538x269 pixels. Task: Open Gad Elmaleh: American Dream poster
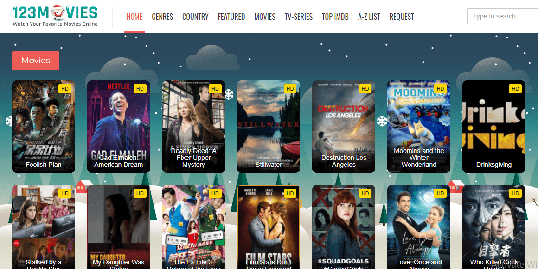tap(119, 127)
